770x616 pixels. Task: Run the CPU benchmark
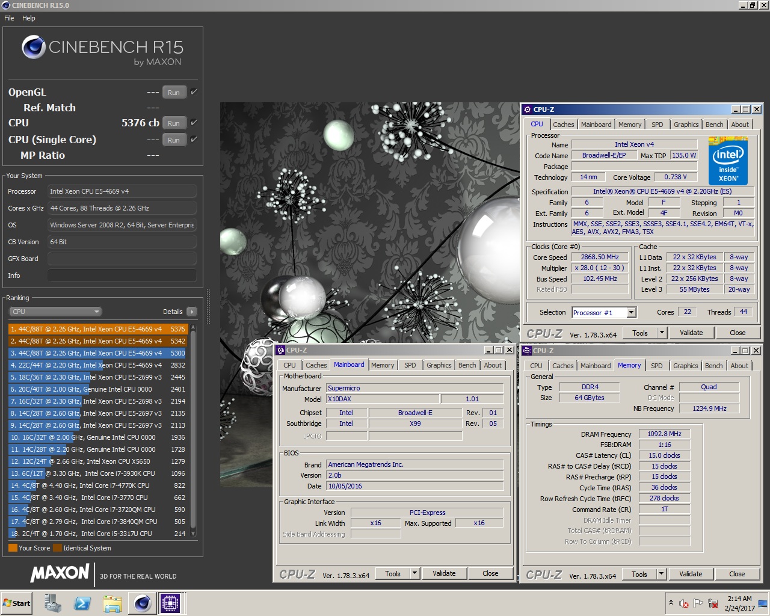pos(174,123)
